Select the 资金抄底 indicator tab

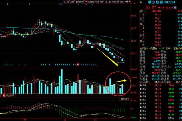point(10,96)
